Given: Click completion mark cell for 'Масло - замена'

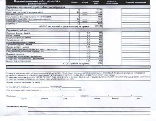Looking at the screenshot, I should [136, 35].
